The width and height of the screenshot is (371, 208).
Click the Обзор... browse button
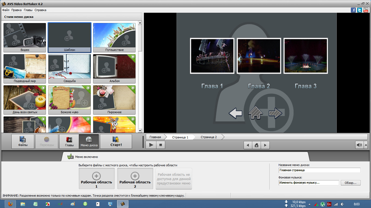coord(351,183)
